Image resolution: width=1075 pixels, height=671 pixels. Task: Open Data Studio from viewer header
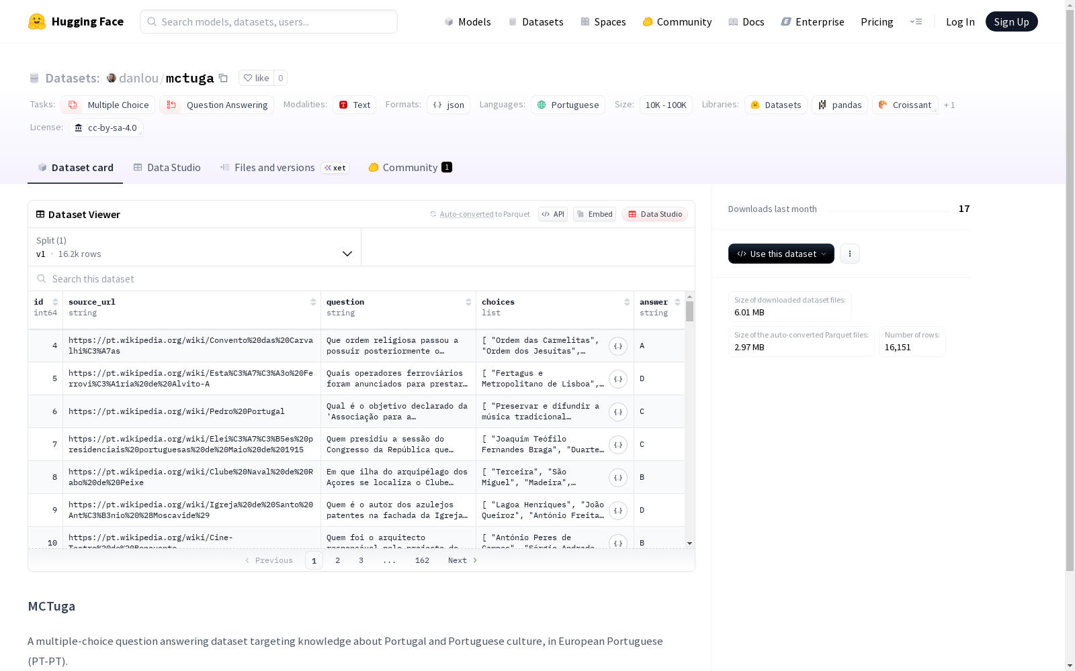654,214
